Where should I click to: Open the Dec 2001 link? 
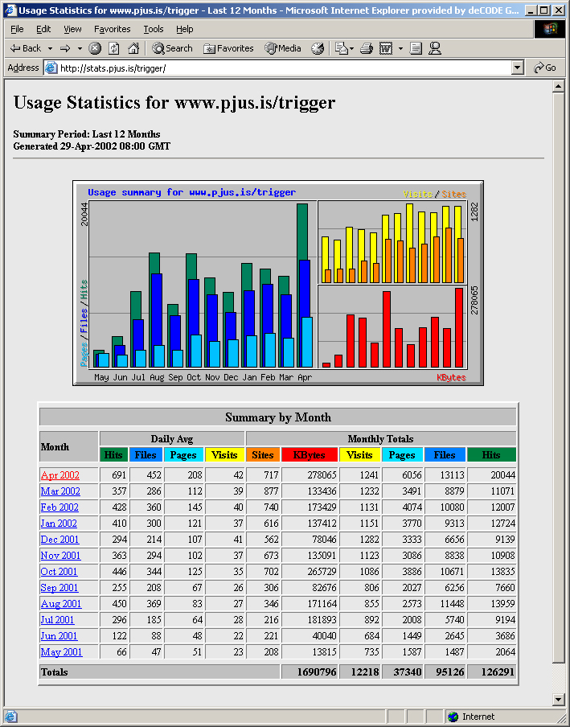(59, 540)
